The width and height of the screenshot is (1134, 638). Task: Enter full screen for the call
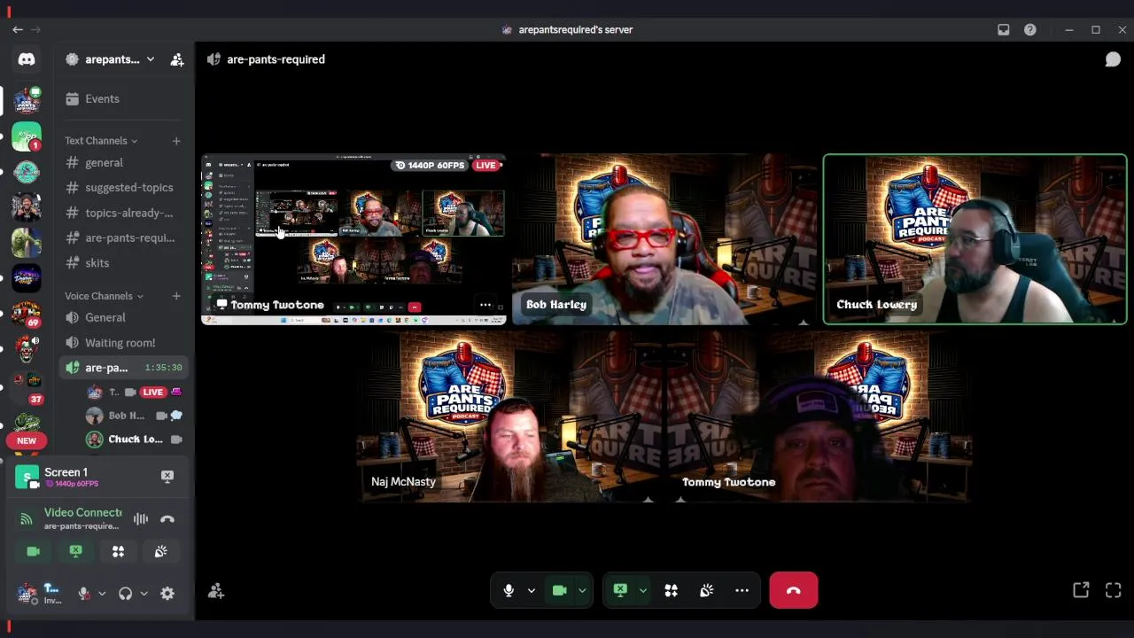pyautogui.click(x=1113, y=590)
